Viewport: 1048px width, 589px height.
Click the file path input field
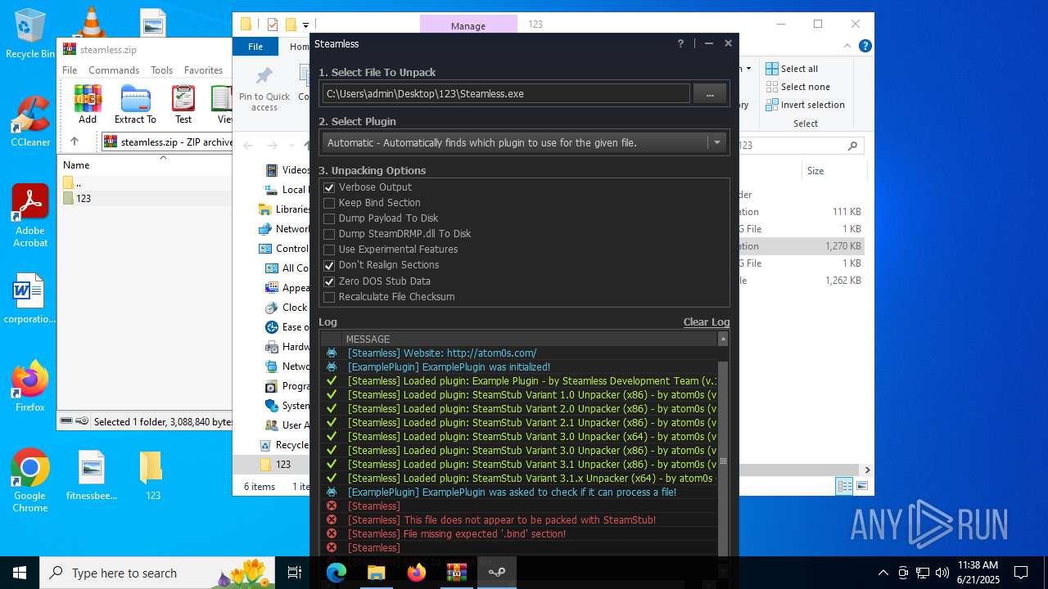[x=506, y=94]
